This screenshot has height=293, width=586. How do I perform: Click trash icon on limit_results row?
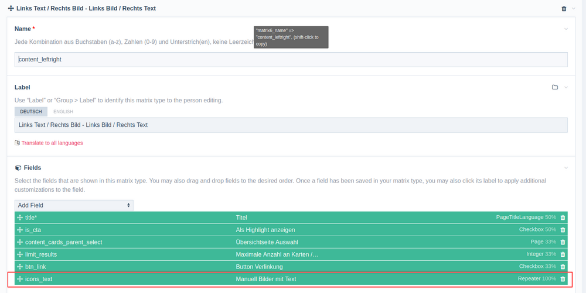pyautogui.click(x=563, y=254)
